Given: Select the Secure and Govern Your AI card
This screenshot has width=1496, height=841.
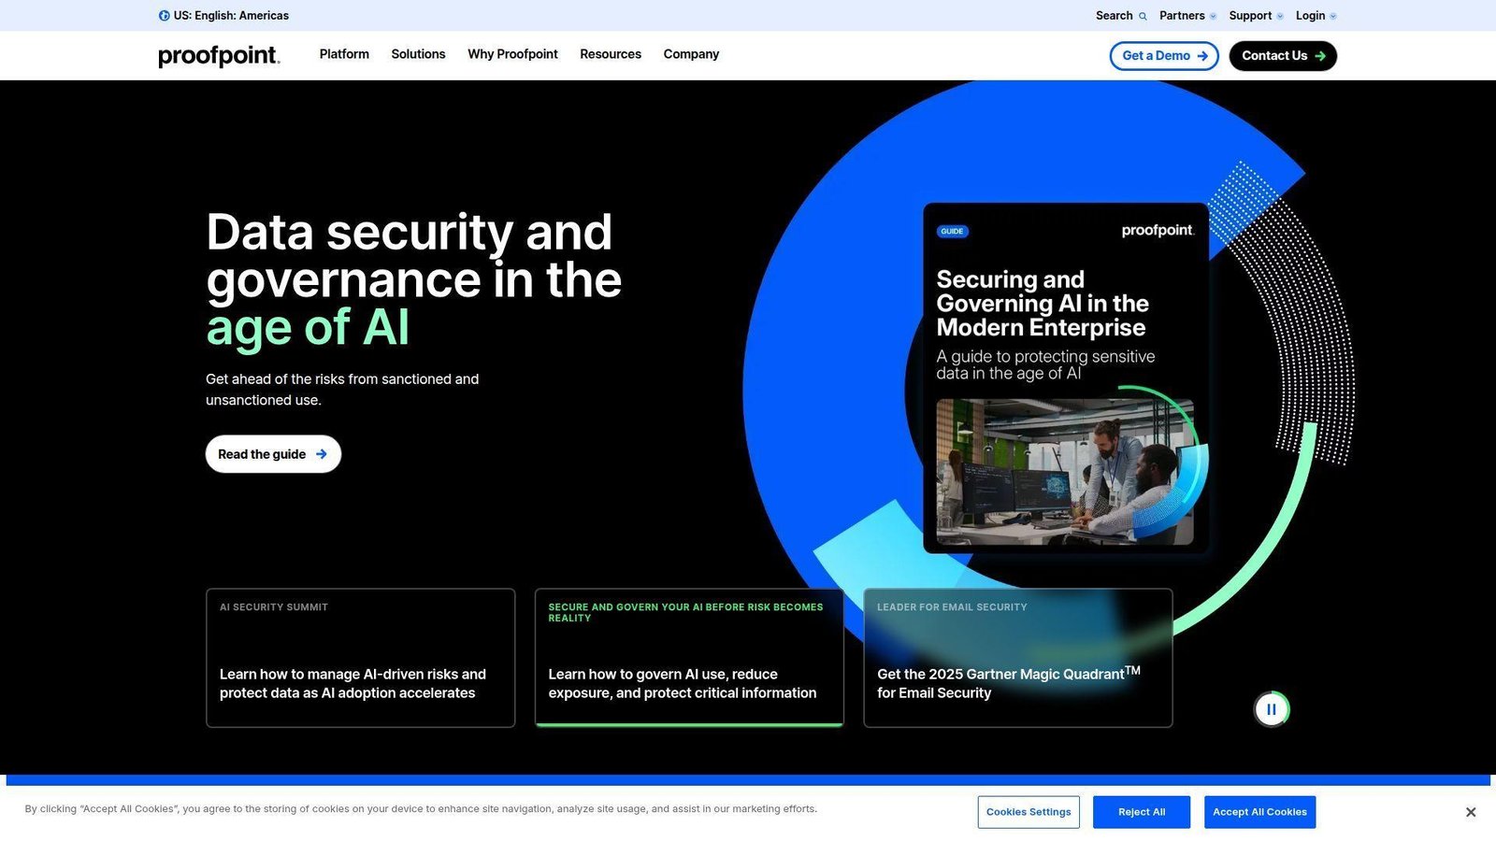Looking at the screenshot, I should [x=689, y=658].
